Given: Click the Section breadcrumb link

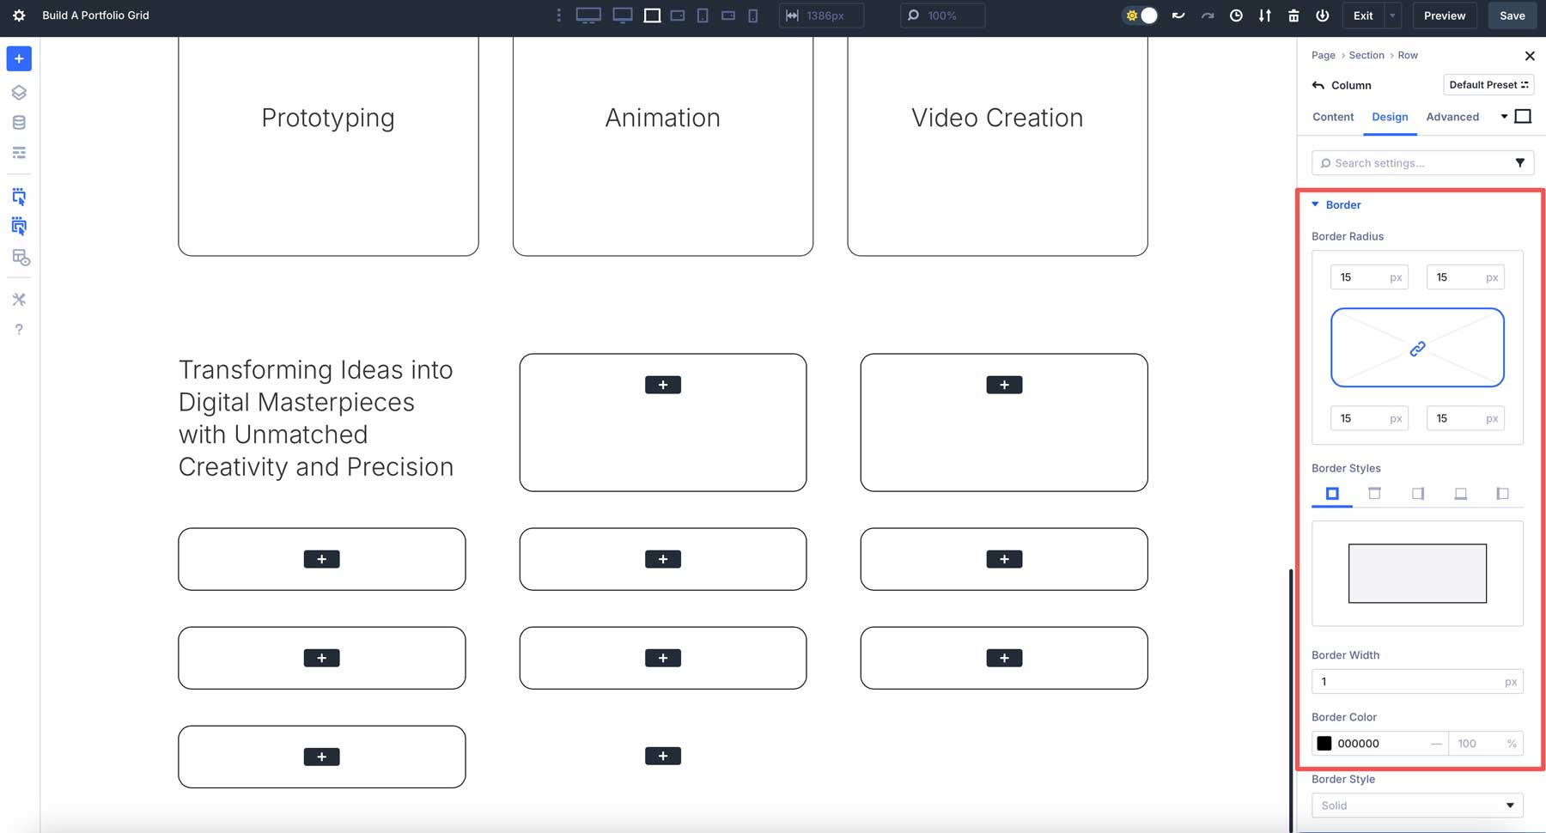Looking at the screenshot, I should (x=1367, y=55).
